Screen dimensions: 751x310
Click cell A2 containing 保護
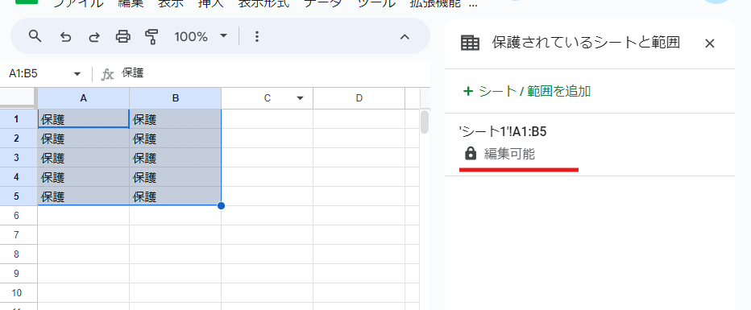(83, 138)
